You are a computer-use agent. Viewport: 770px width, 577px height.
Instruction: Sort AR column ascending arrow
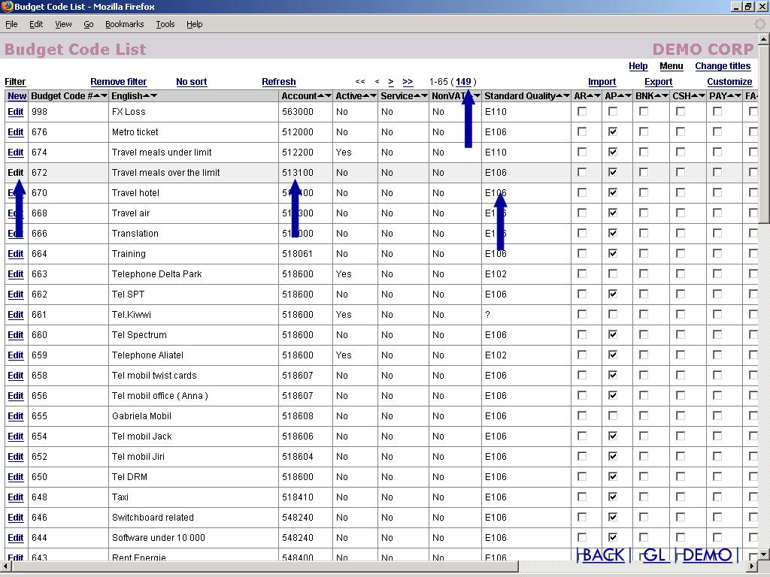590,95
